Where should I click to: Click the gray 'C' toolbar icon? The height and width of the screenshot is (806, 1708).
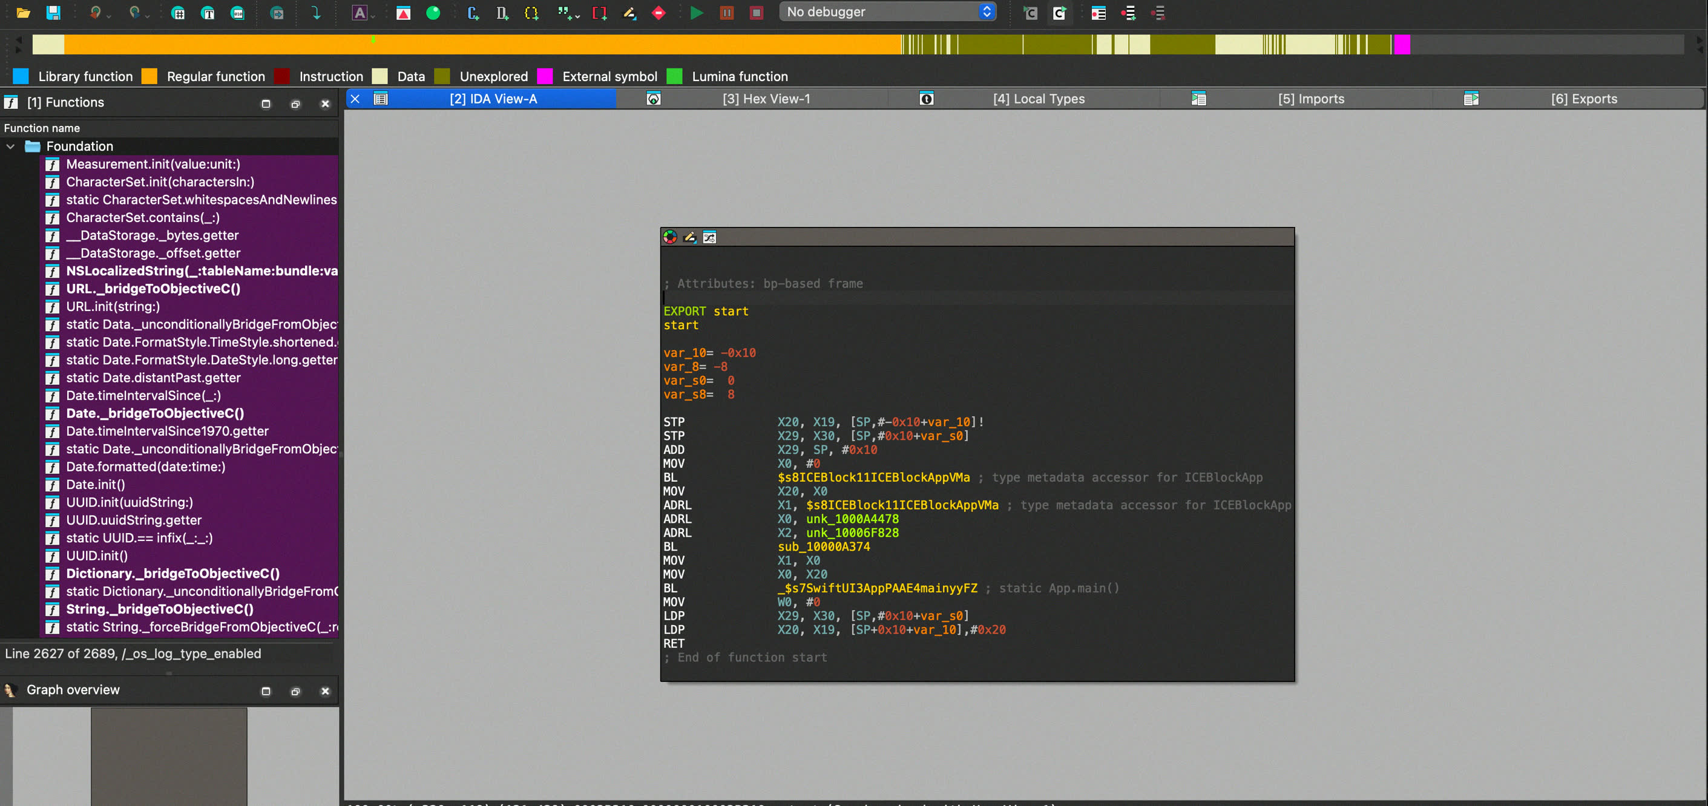tap(1030, 13)
